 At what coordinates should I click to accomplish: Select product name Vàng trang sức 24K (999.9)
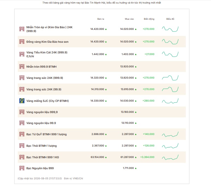pyautogui.click(x=45, y=78)
